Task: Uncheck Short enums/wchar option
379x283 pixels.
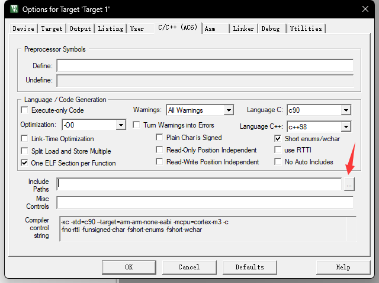Action: tap(278, 138)
